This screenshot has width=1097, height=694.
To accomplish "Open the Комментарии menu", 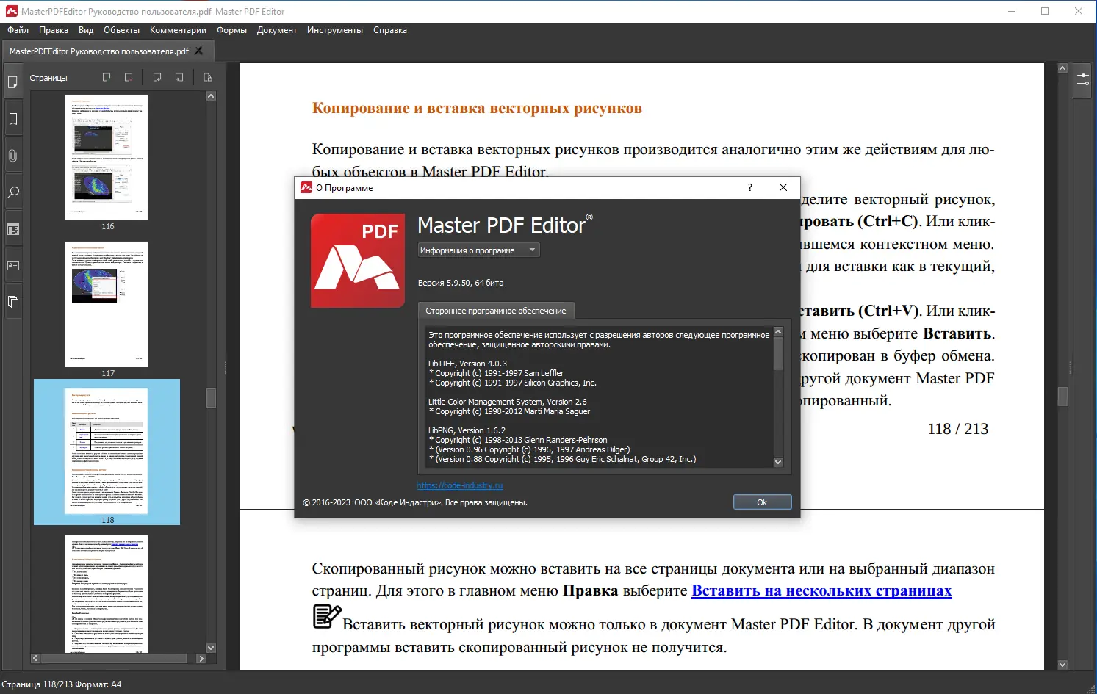I will click(178, 30).
